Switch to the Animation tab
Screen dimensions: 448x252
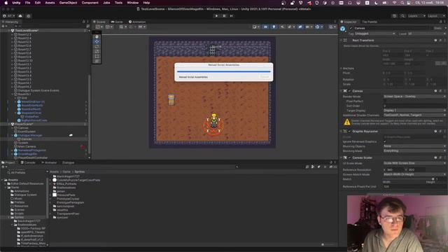(137, 22)
